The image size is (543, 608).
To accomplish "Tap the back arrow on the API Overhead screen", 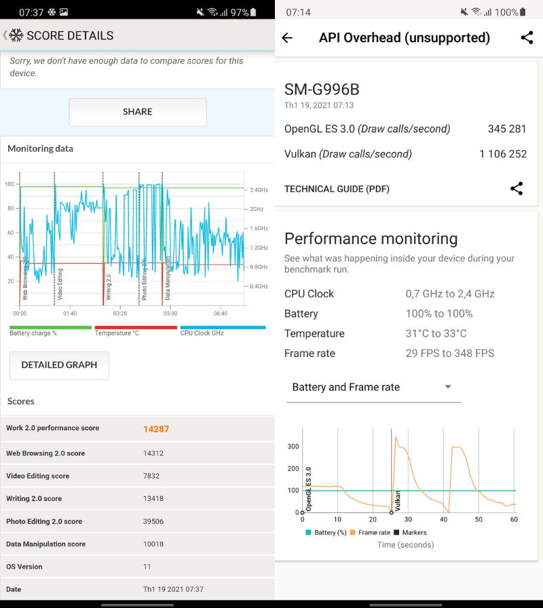I will [x=286, y=38].
